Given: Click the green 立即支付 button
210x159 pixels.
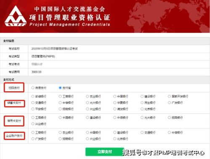Looking at the screenshot, I should click(105, 152).
